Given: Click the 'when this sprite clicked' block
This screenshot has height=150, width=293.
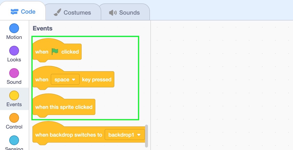Looking at the screenshot, I should click(64, 107).
